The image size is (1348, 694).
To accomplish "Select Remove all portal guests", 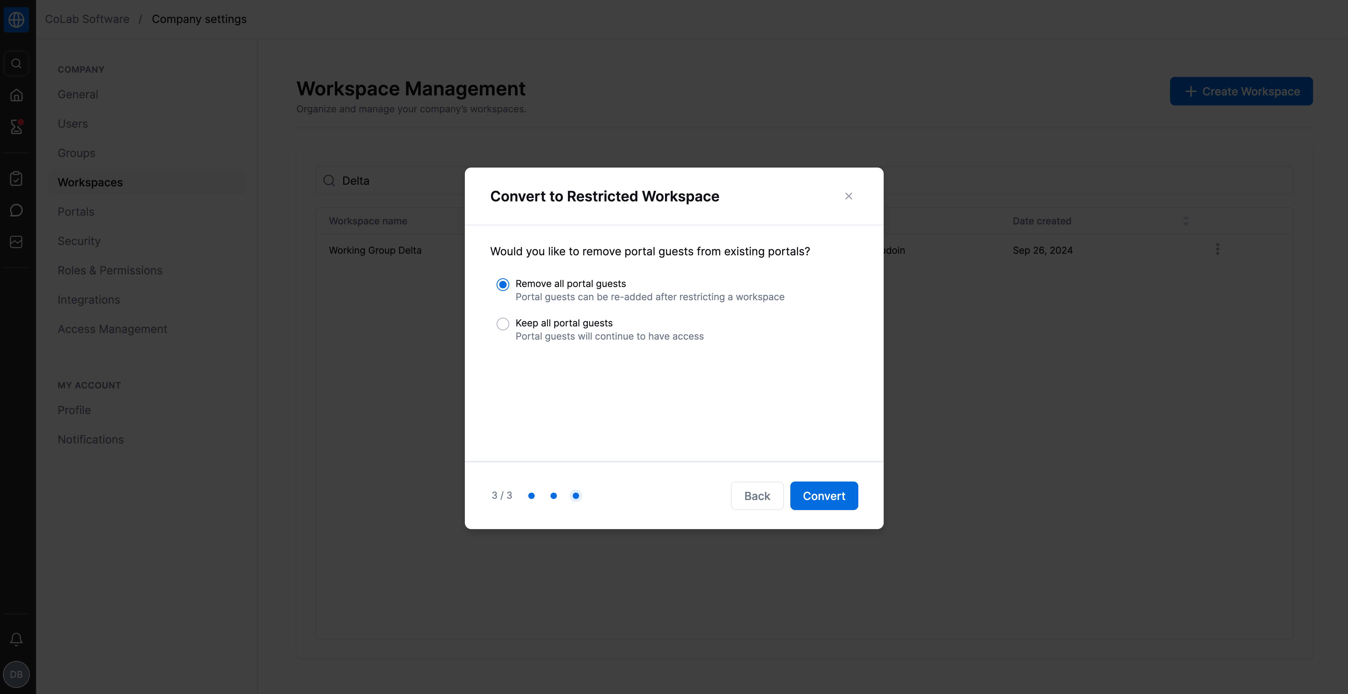I will (503, 285).
